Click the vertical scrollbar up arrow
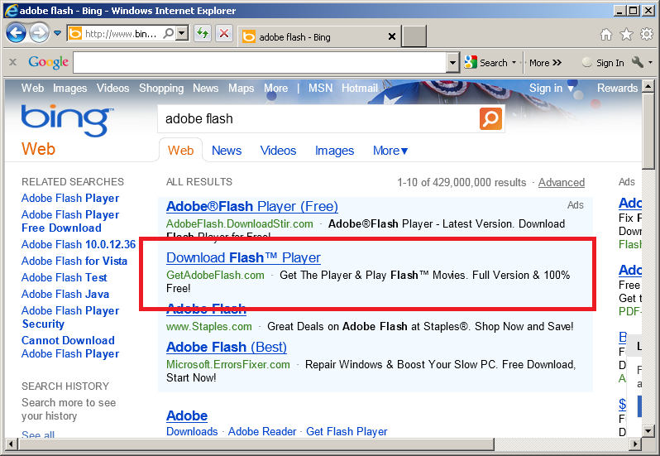This screenshot has width=660, height=456. click(648, 86)
